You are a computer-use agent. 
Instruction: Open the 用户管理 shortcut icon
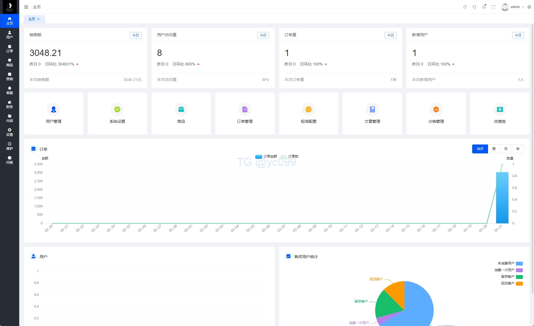tap(53, 109)
